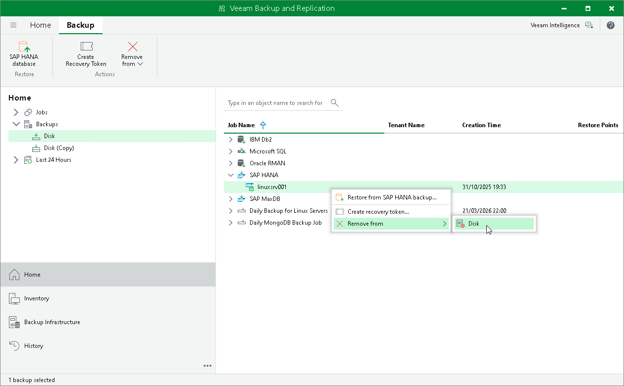The width and height of the screenshot is (624, 386).
Task: Expand the Last 24 Hours node
Action: (x=16, y=160)
